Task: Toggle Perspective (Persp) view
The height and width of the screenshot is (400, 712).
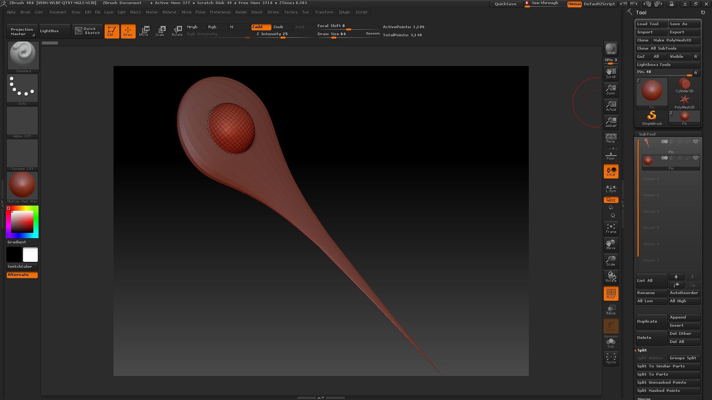Action: pyautogui.click(x=611, y=138)
